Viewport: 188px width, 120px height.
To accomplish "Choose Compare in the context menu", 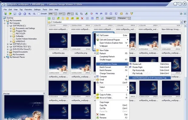I will coord(113,76).
